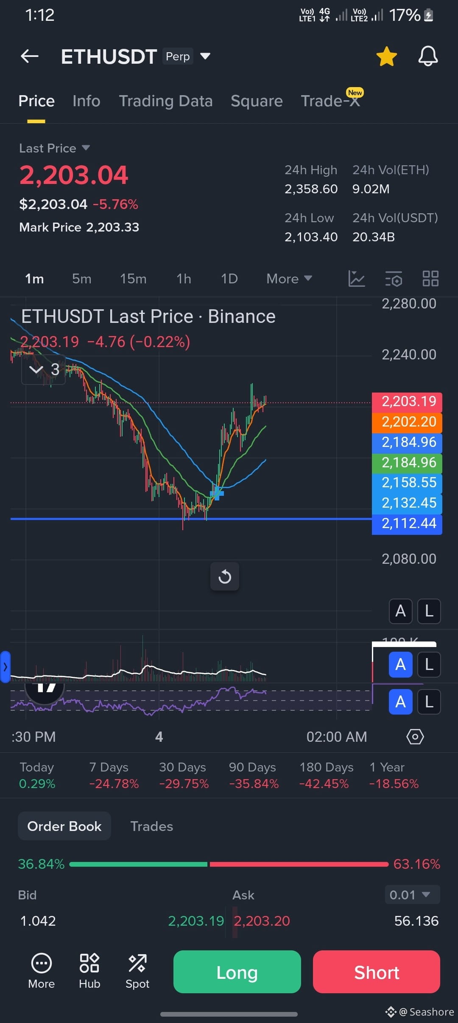Open the Last Price dropdown
Viewport: 458px width, 1023px height.
click(x=55, y=148)
